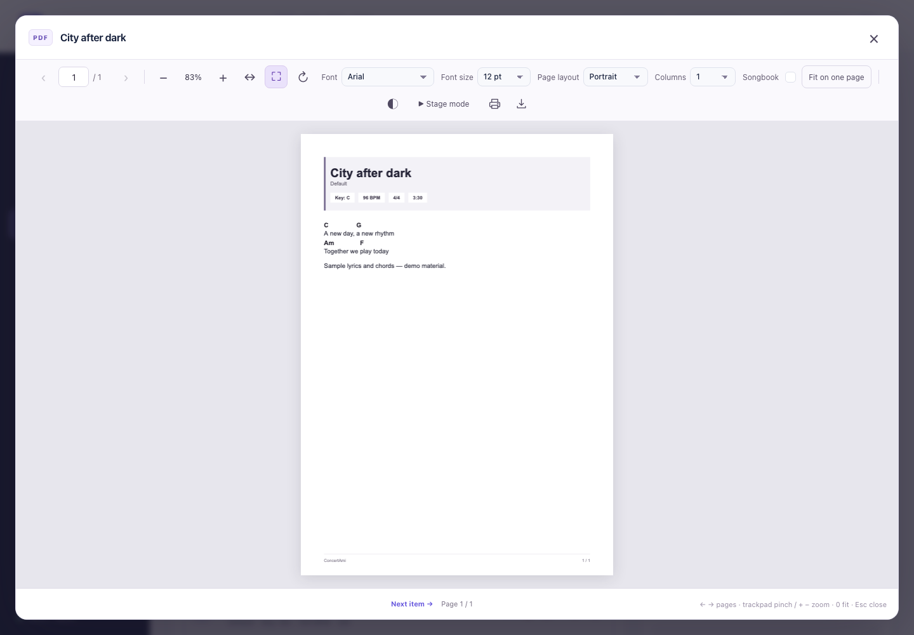Click the 'ConcertAmi' page footer text

point(334,561)
